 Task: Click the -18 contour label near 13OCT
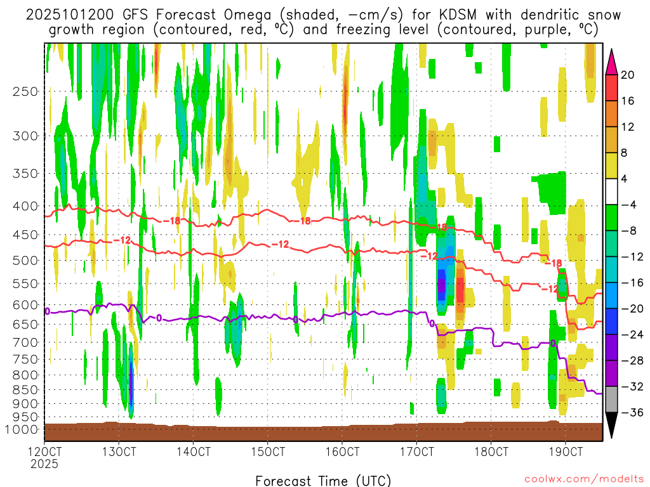pos(171,221)
